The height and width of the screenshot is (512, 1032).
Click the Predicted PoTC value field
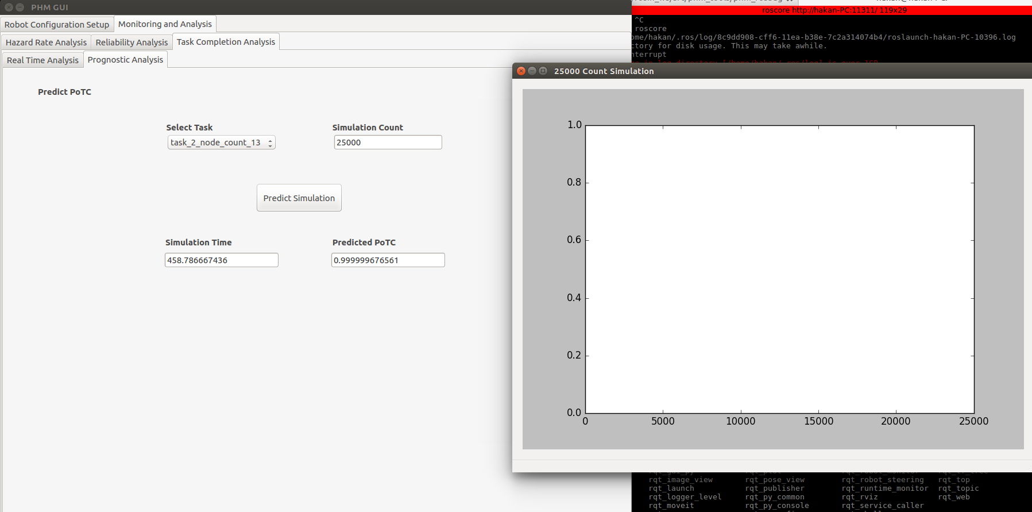[388, 260]
